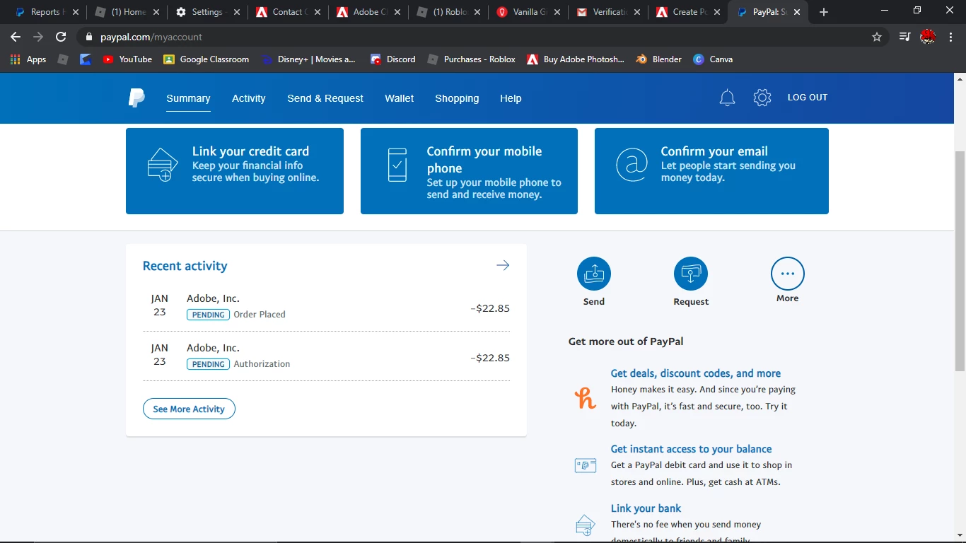Click the PayPal debit card icon

coord(586,465)
